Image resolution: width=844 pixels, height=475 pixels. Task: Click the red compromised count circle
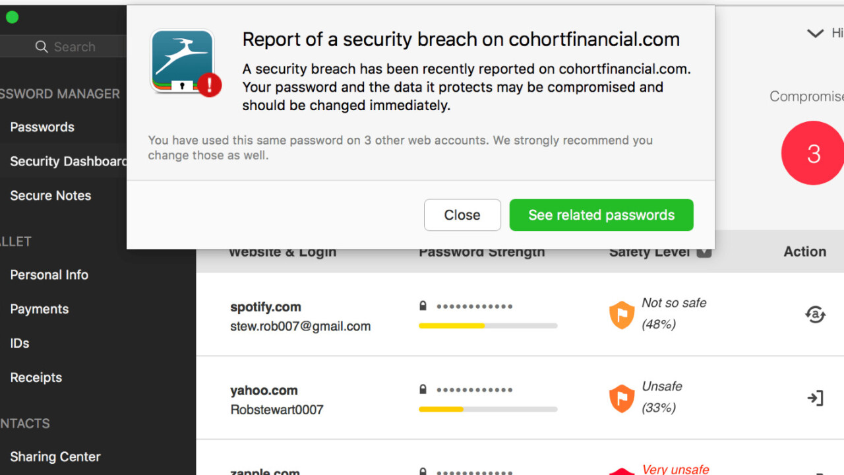[814, 153]
